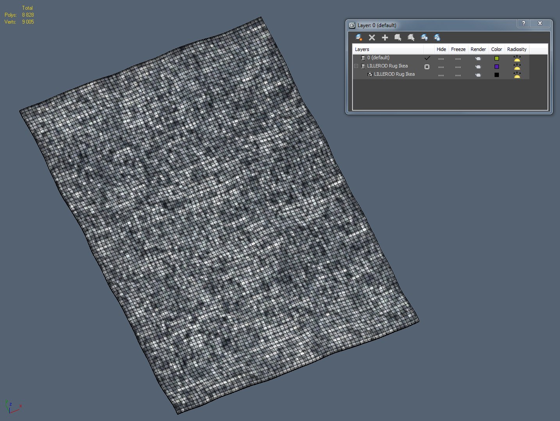560x421 pixels.
Task: Open the black color swatch of the LILLEROD Rug Ikea object
Action: [497, 75]
